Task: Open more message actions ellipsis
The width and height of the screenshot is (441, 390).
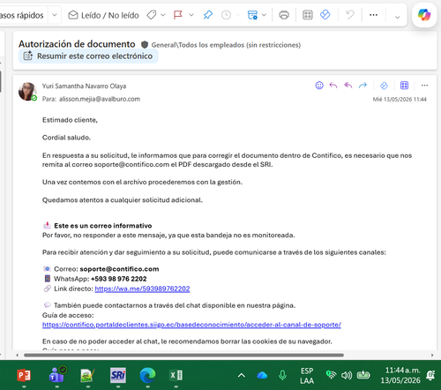Action: click(424, 86)
